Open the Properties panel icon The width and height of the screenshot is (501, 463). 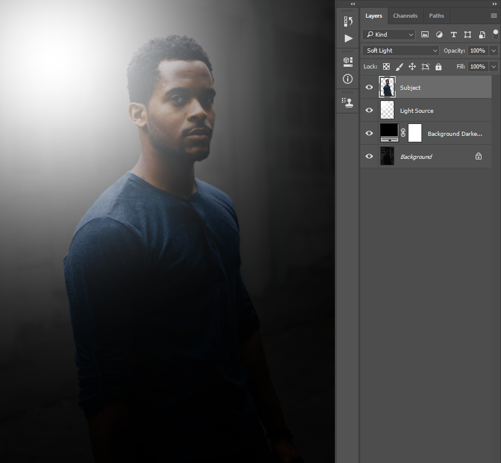tap(348, 61)
